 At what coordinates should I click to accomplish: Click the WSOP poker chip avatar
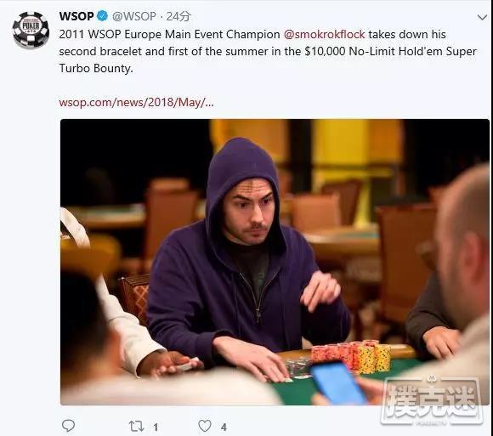pyautogui.click(x=31, y=30)
